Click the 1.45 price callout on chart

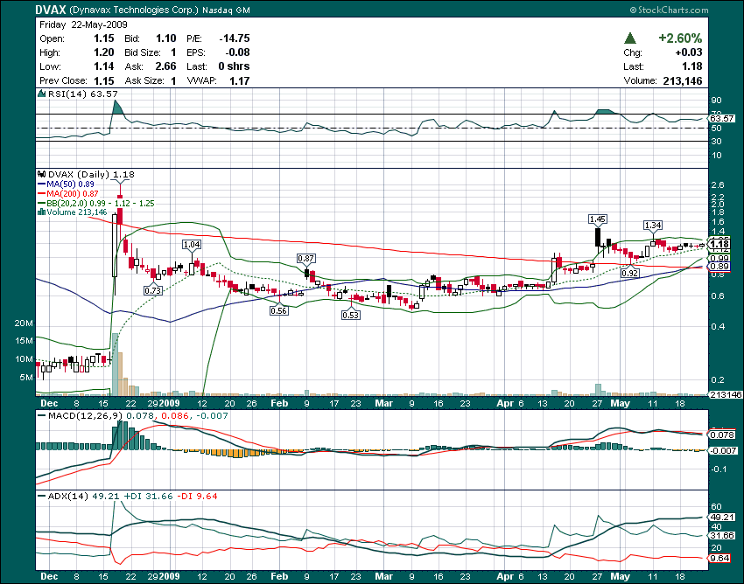pos(597,219)
